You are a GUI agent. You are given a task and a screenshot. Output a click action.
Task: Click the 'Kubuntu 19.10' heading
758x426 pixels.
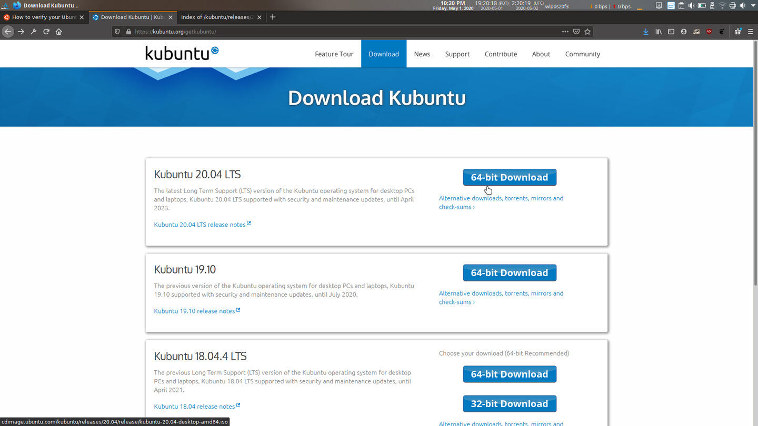pyautogui.click(x=185, y=269)
